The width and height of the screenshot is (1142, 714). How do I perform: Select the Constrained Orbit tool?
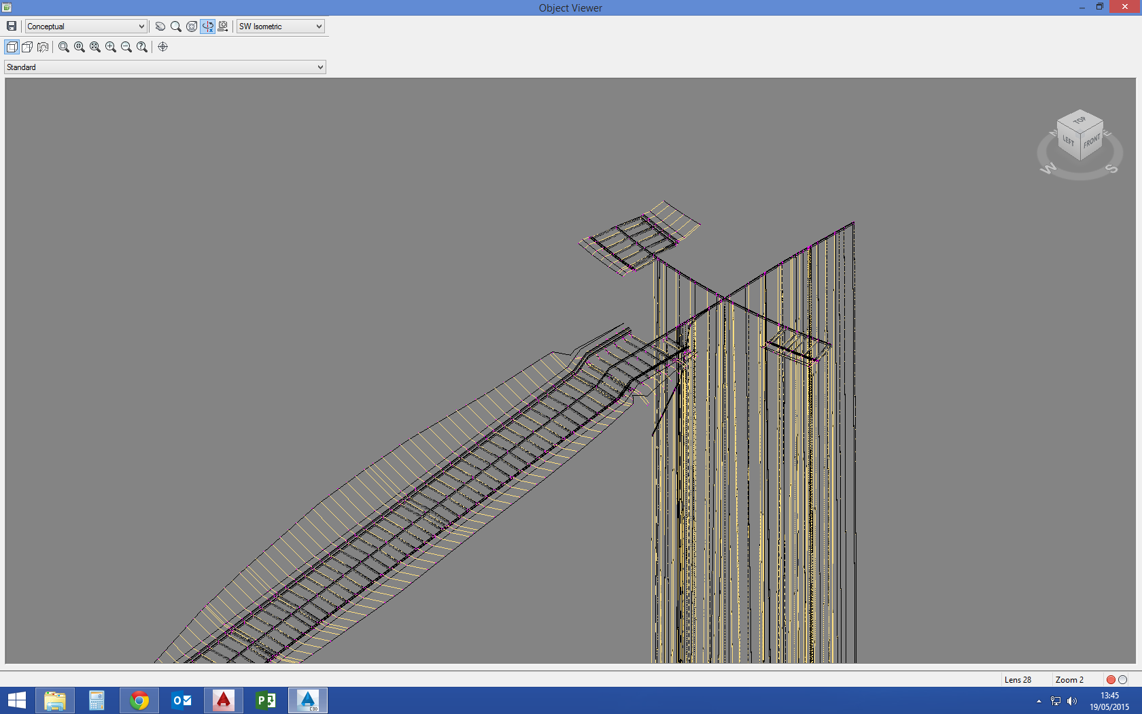pyautogui.click(x=208, y=26)
